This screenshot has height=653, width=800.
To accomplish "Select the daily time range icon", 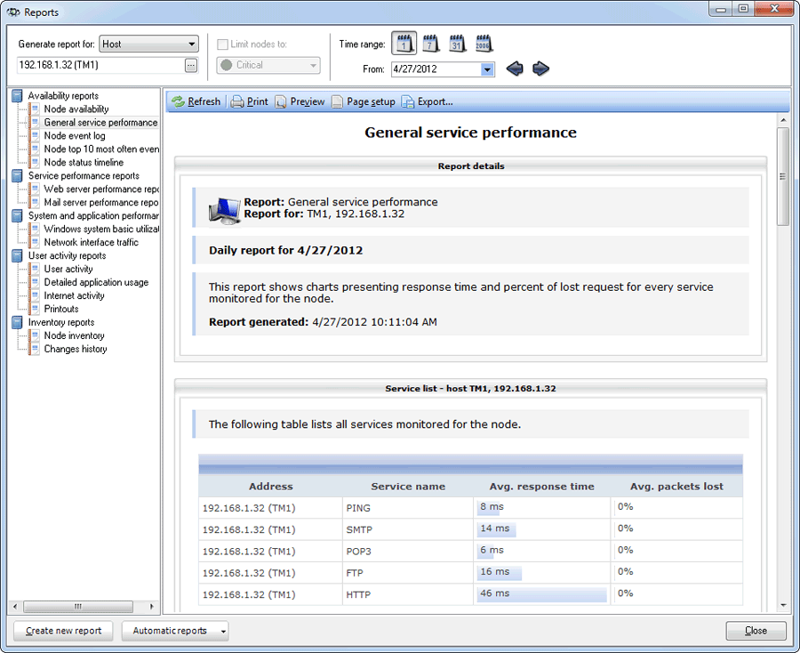I will pos(404,44).
